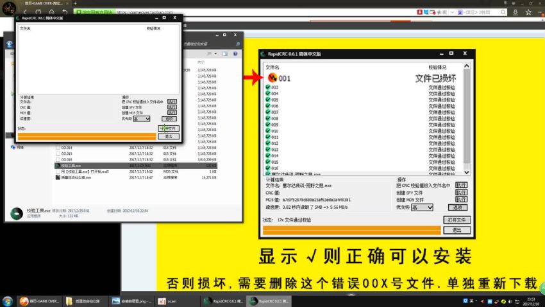Select 质量效应仙女座.exe in the file list

pos(76,177)
